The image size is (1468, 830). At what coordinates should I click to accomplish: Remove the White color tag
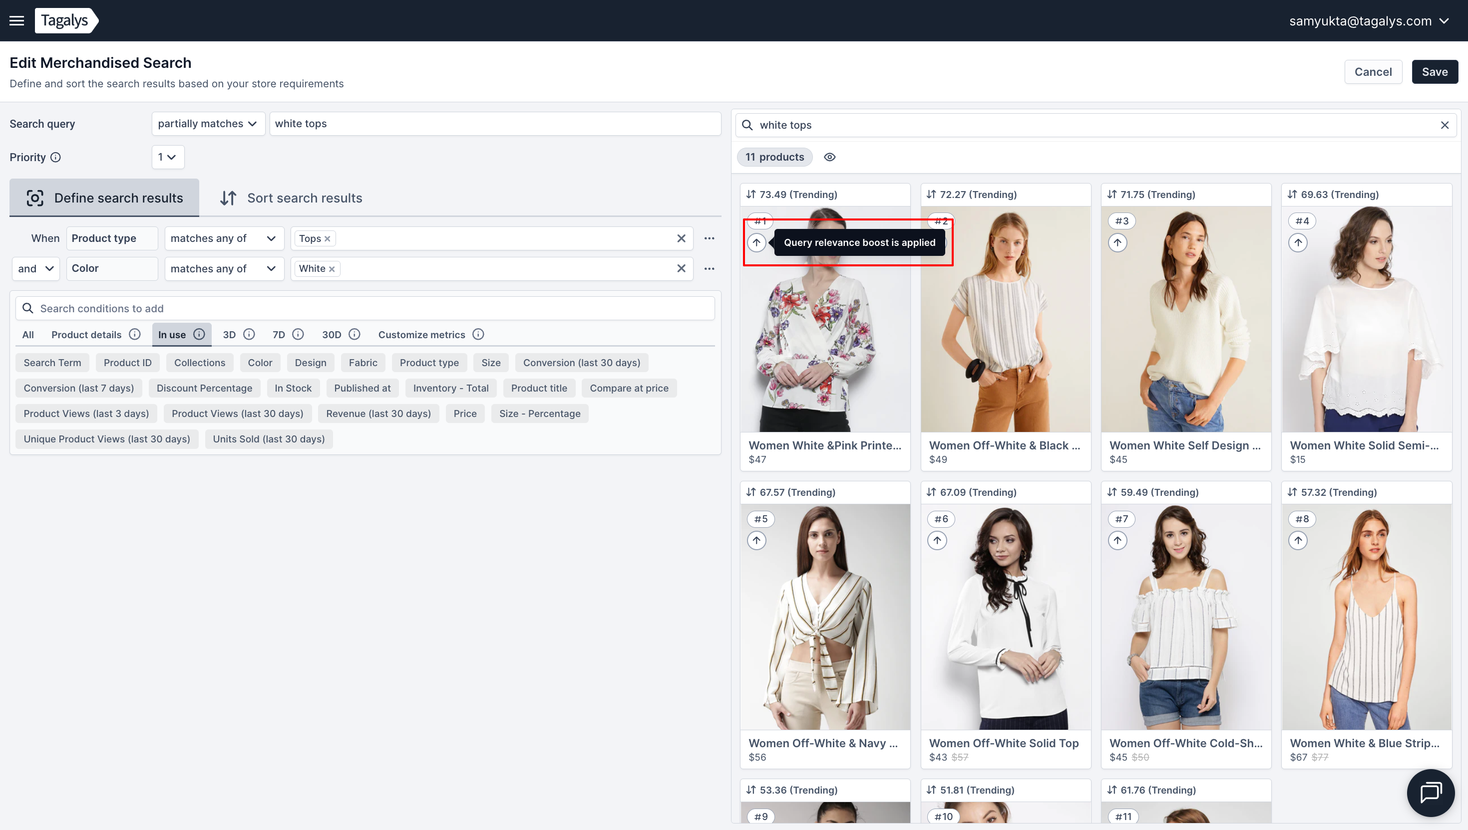coord(332,269)
